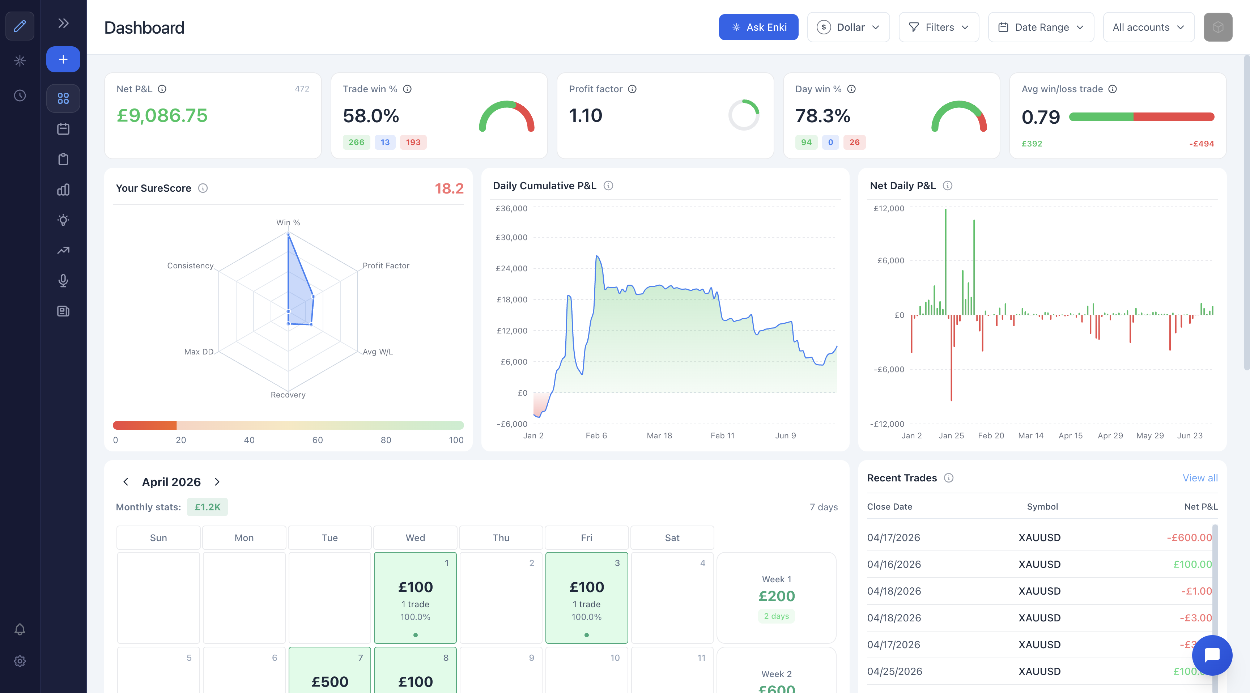Open settings gear icon
This screenshot has height=693, width=1250.
point(20,661)
